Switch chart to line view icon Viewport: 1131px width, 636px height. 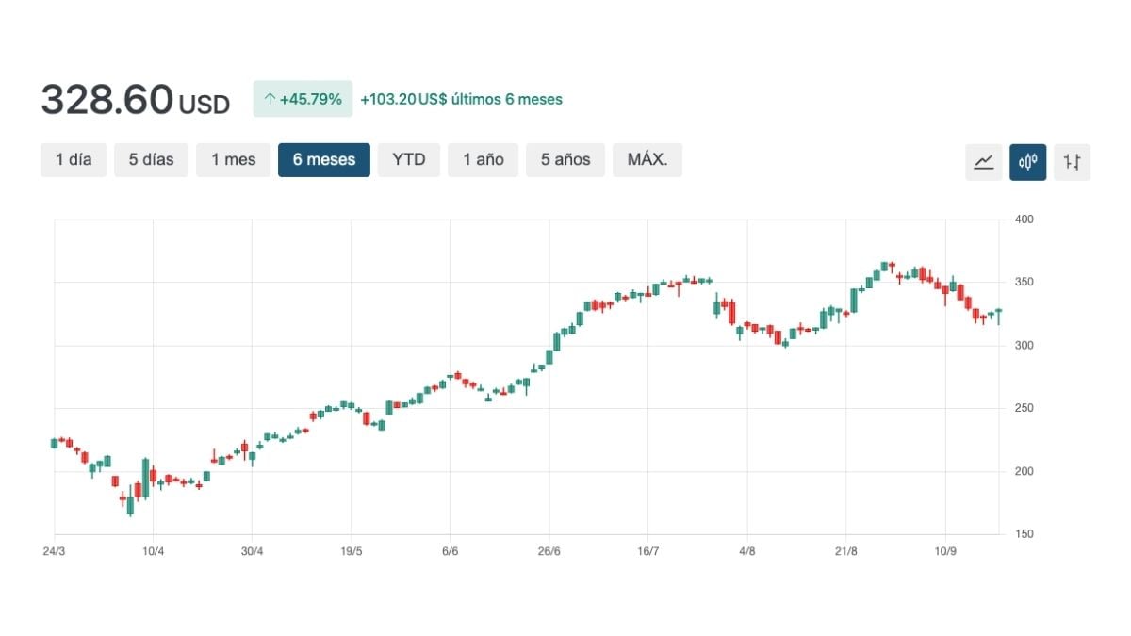[x=983, y=161]
